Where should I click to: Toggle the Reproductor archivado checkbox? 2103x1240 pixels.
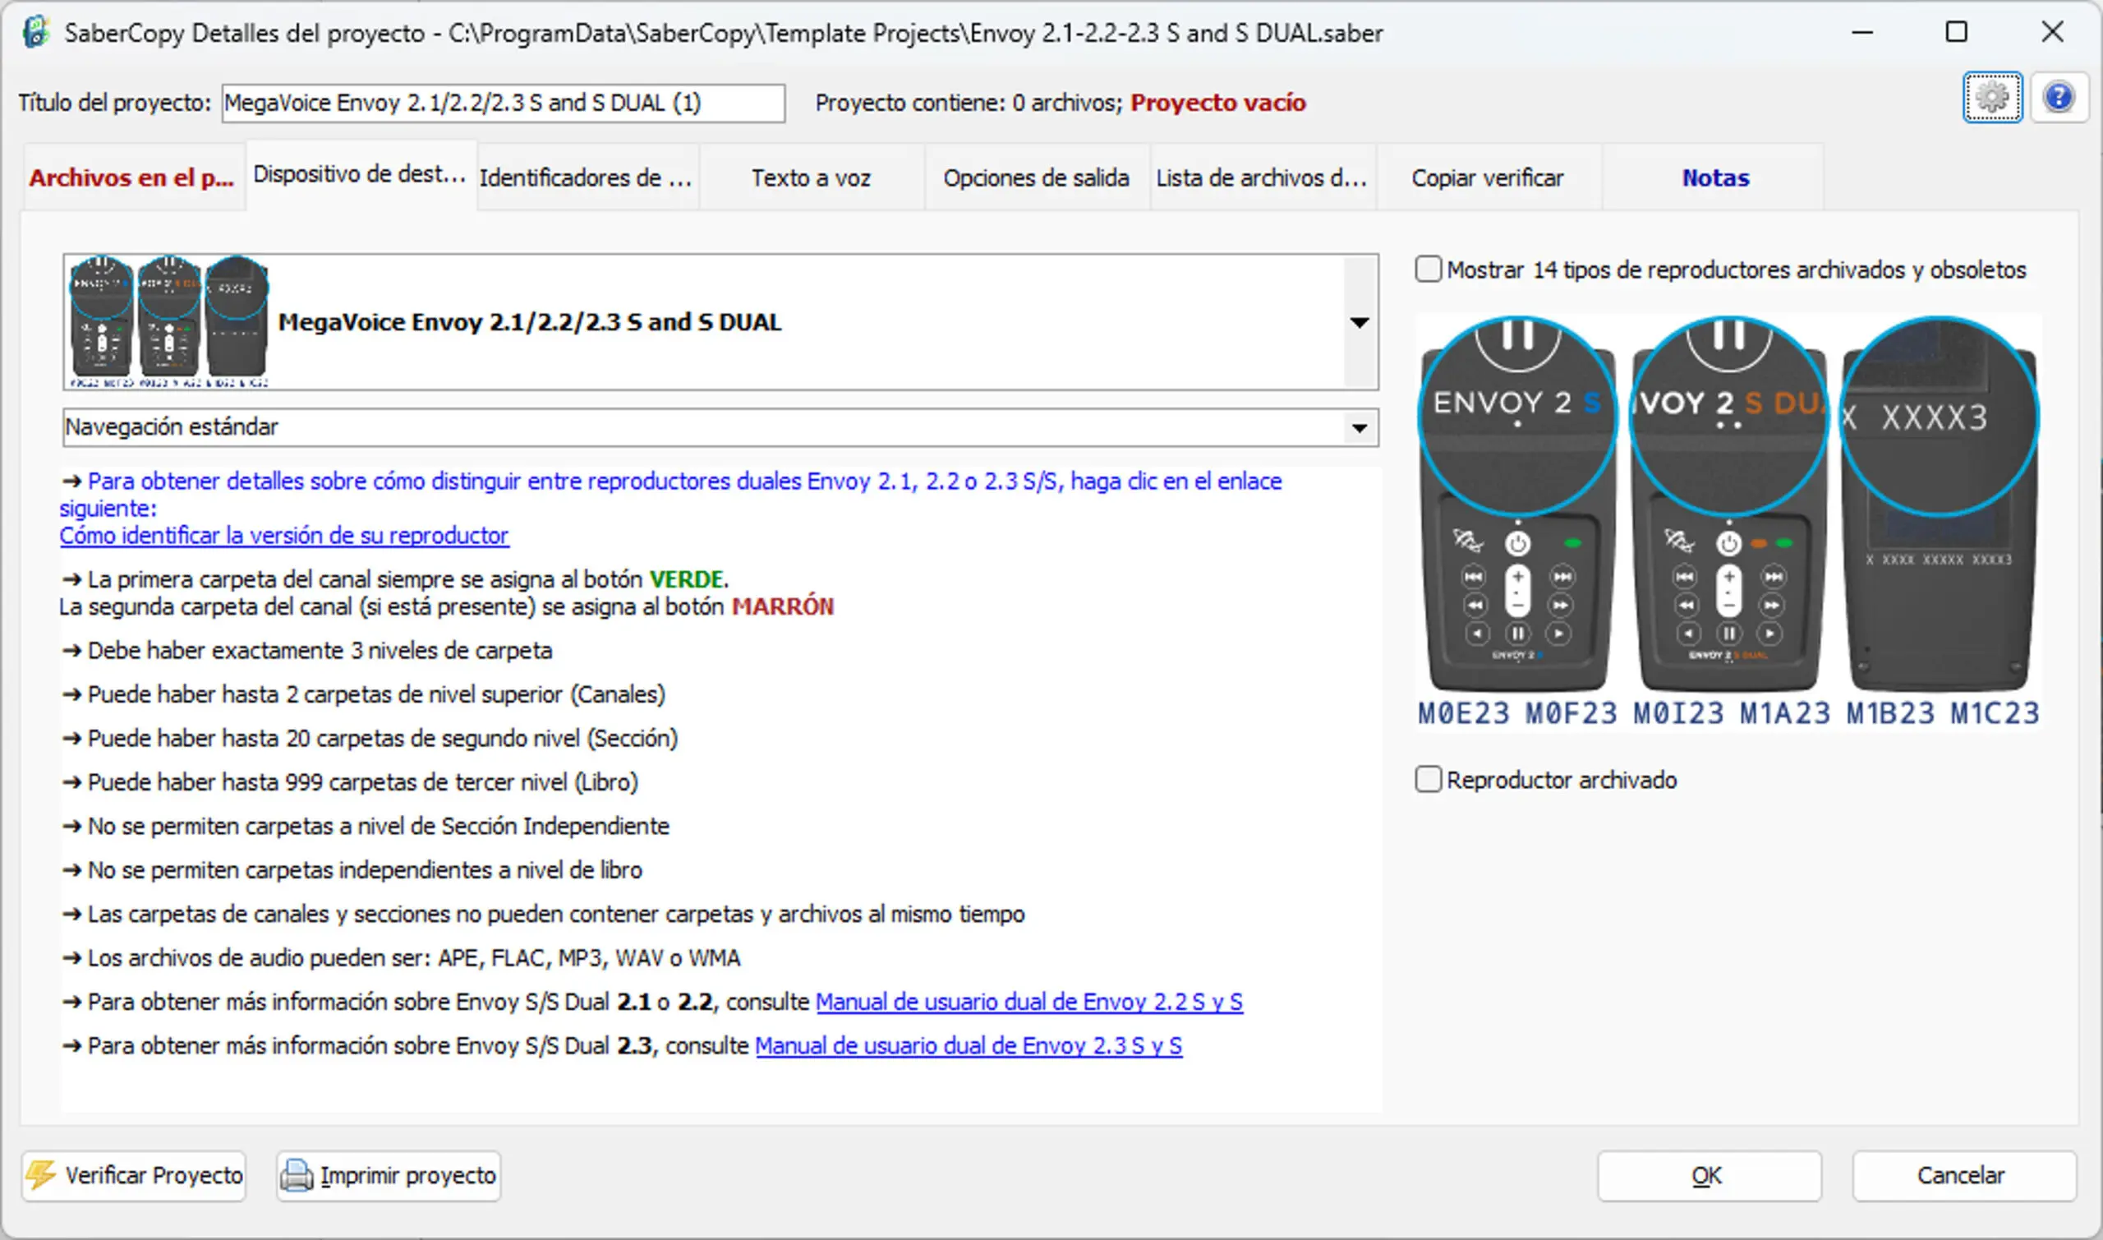coord(1428,780)
